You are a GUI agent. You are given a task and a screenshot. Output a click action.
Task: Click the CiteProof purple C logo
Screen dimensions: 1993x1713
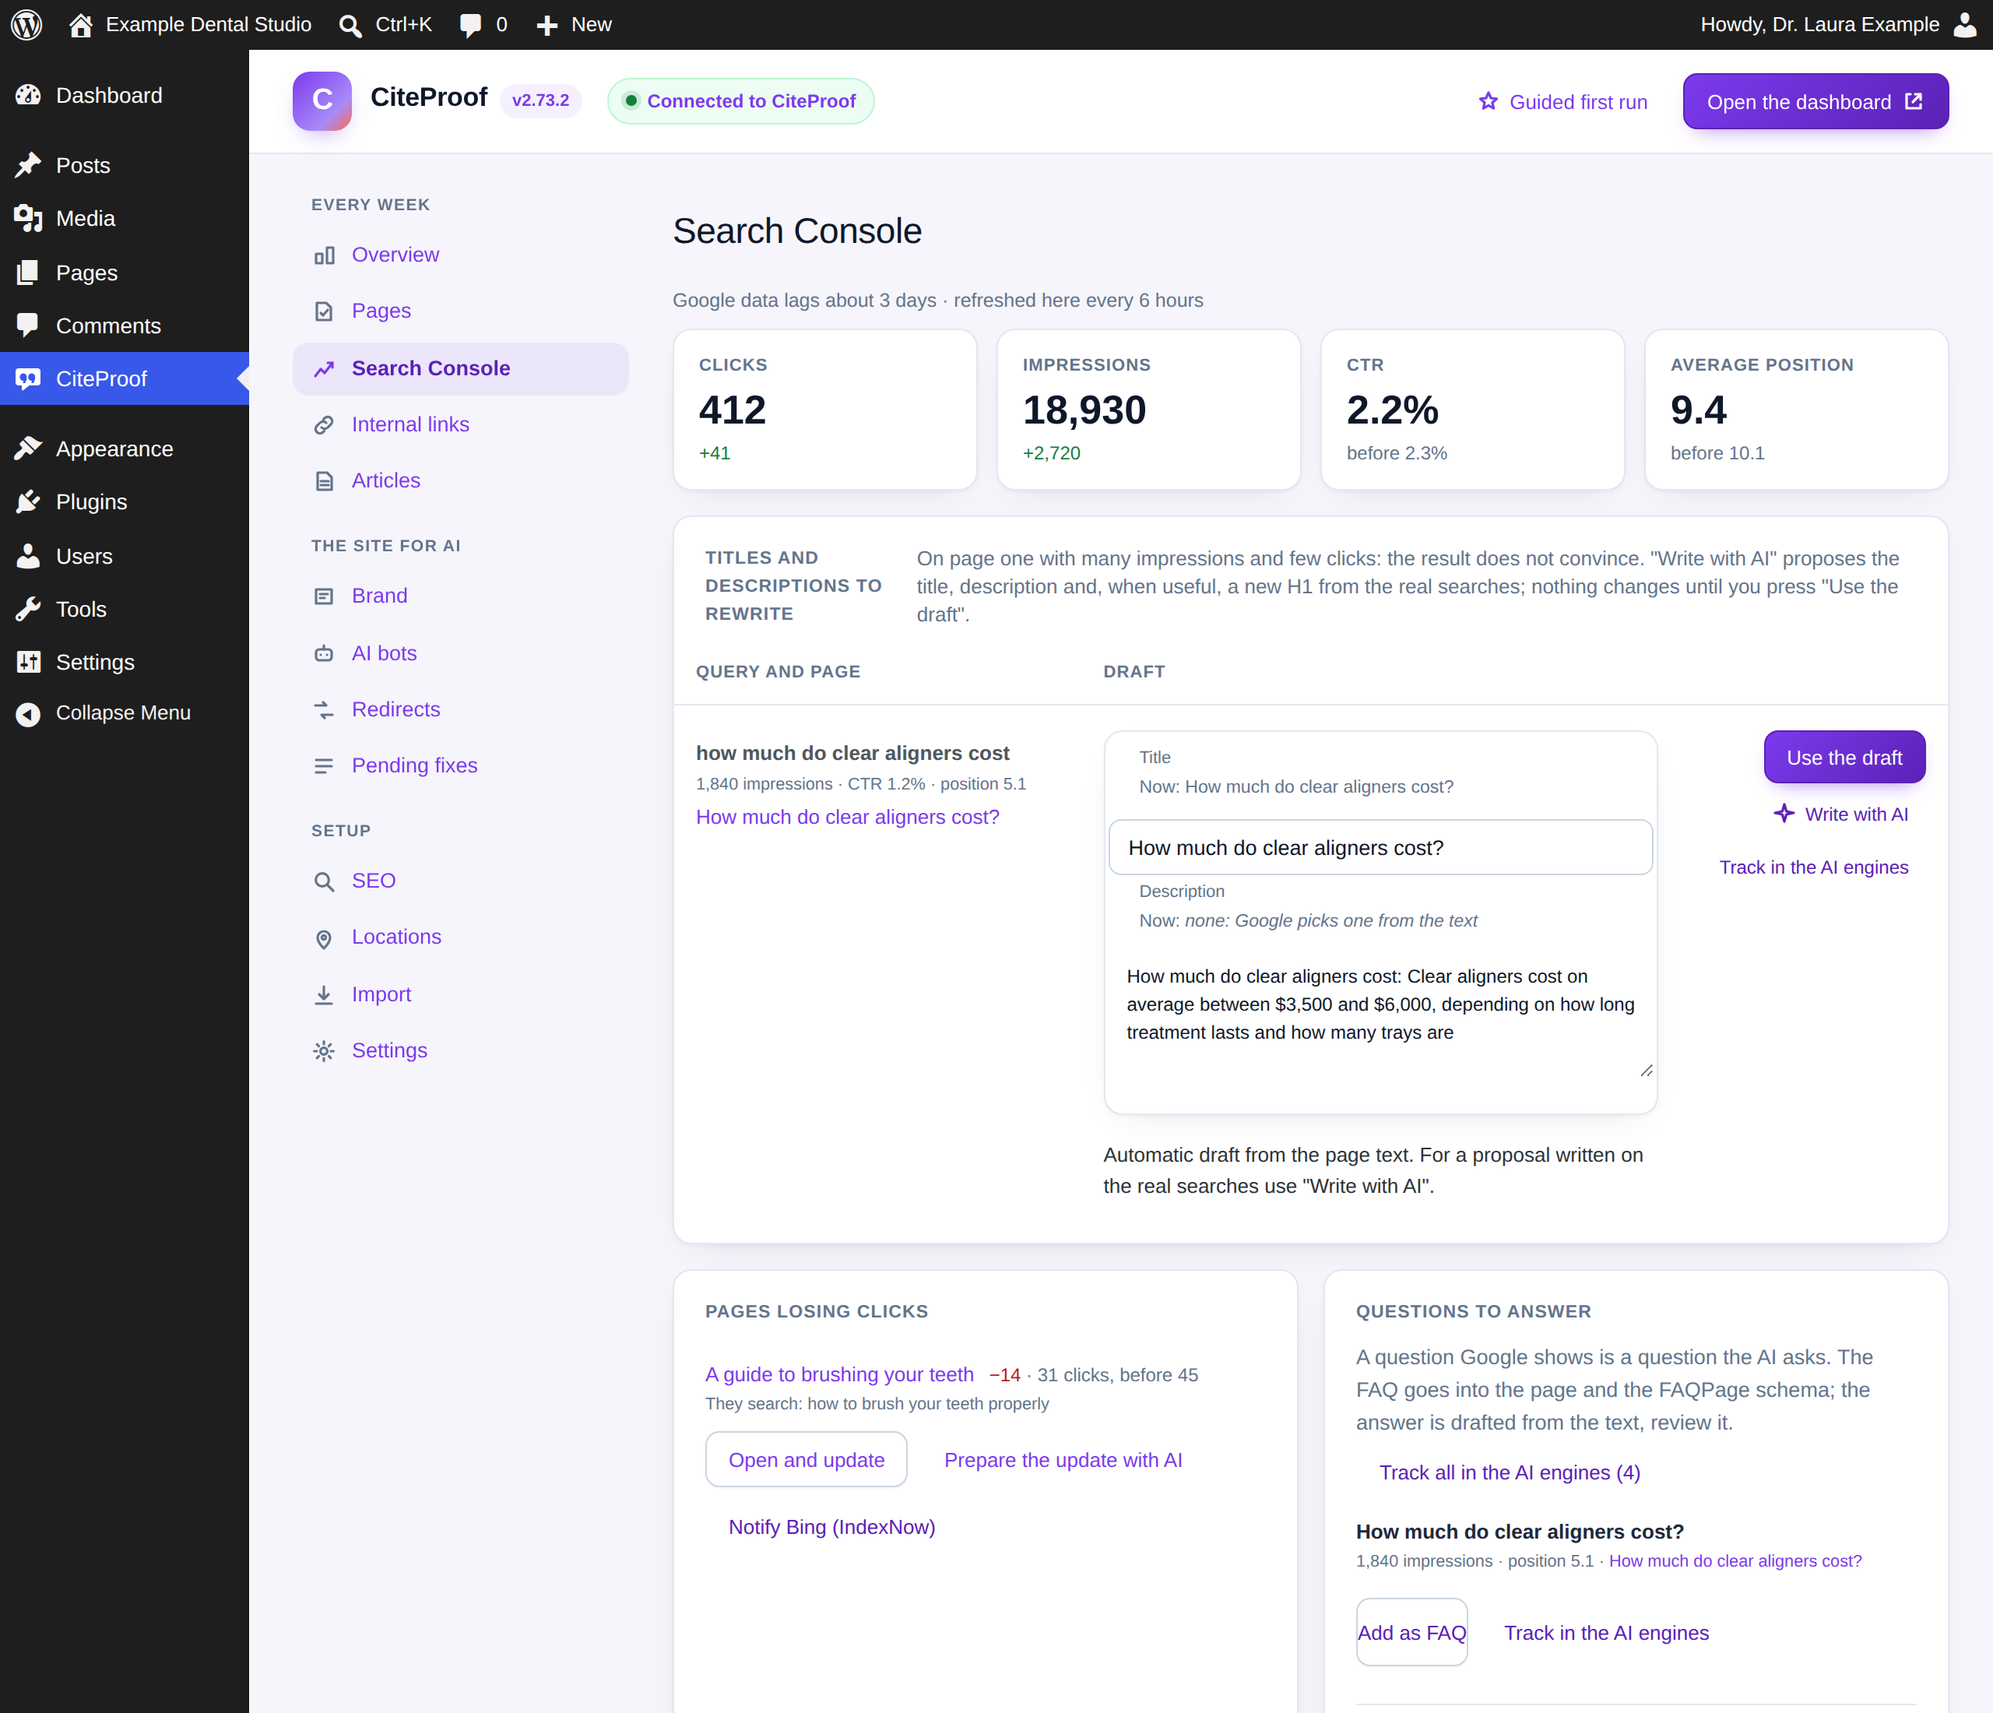pyautogui.click(x=322, y=100)
